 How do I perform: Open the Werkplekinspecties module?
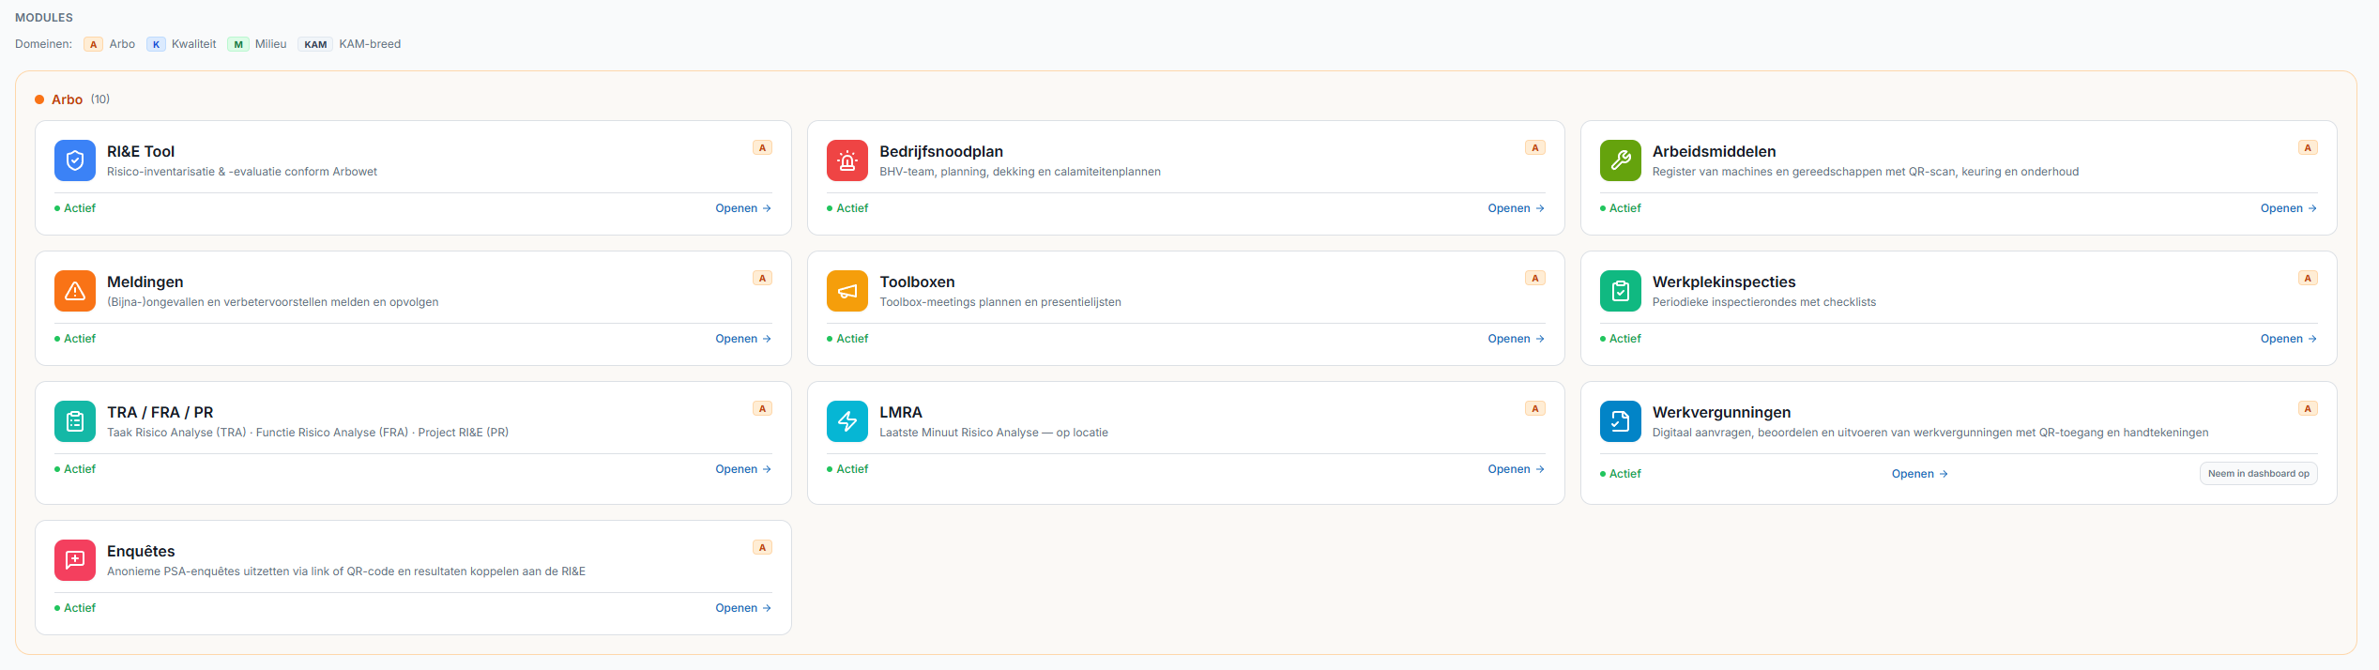click(2289, 339)
